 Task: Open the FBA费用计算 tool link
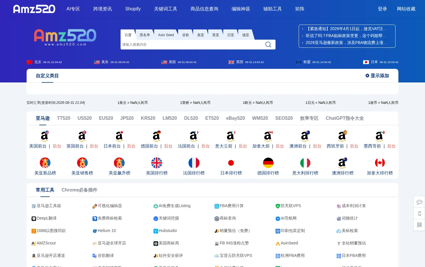click(229, 206)
